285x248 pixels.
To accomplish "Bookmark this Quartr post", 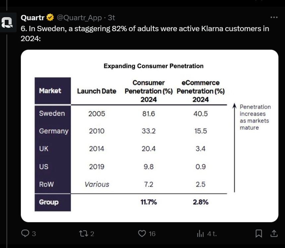I will coord(259,234).
